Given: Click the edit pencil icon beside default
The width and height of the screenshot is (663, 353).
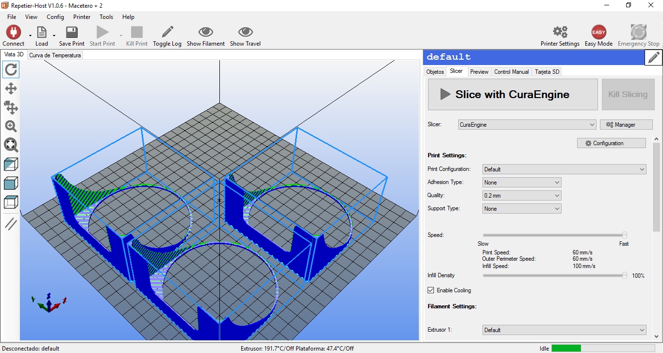Looking at the screenshot, I should (x=654, y=57).
